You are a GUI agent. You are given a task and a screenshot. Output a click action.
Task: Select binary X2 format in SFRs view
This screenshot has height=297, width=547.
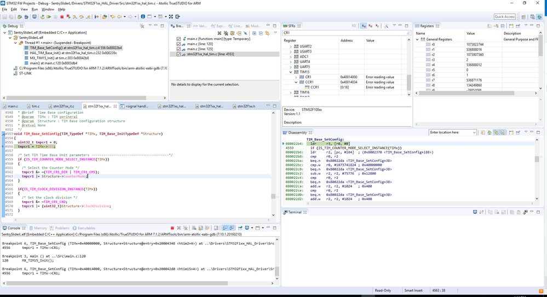tap(377, 26)
